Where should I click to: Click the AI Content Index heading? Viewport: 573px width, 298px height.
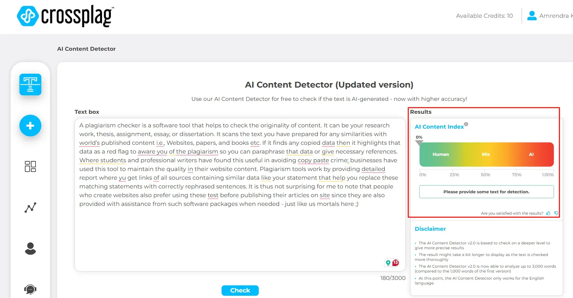click(x=439, y=127)
